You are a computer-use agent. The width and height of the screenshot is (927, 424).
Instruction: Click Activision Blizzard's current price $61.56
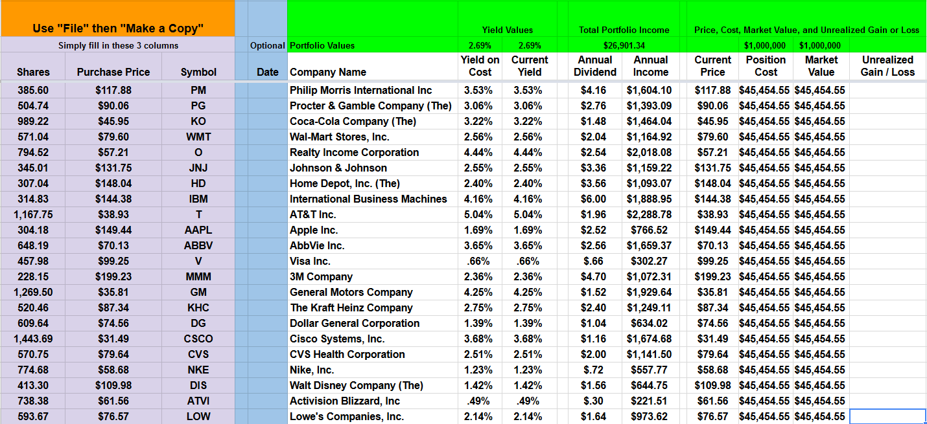click(x=712, y=401)
